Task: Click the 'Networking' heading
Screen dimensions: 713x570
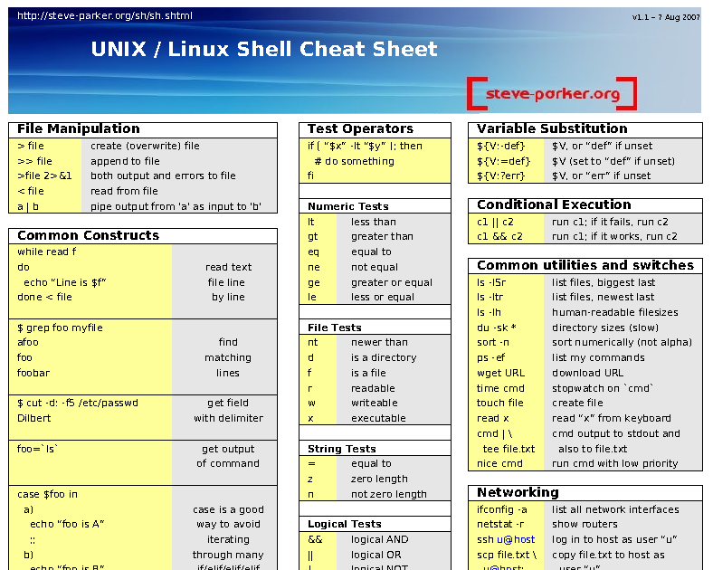Action: (518, 492)
